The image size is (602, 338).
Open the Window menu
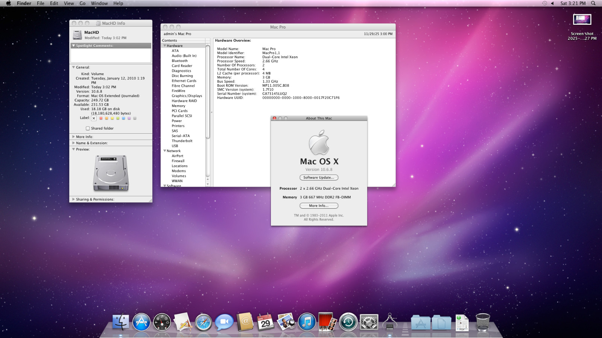(99, 3)
